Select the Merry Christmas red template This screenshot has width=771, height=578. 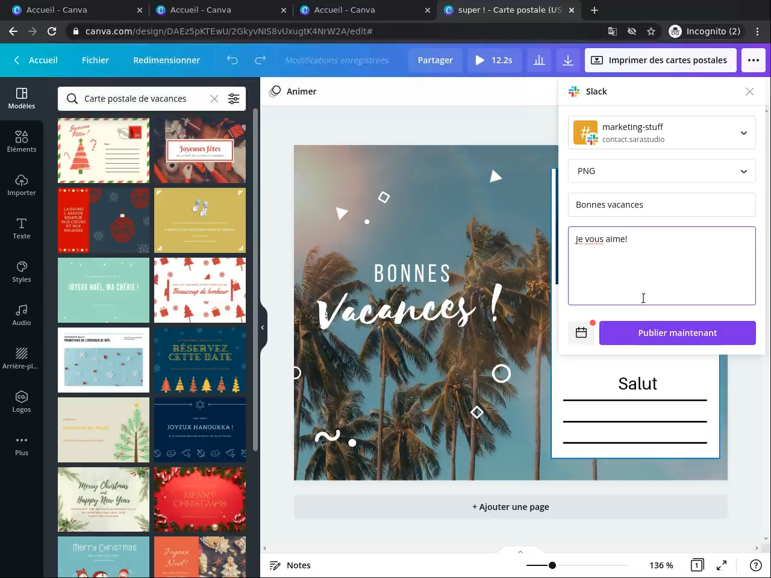200,500
